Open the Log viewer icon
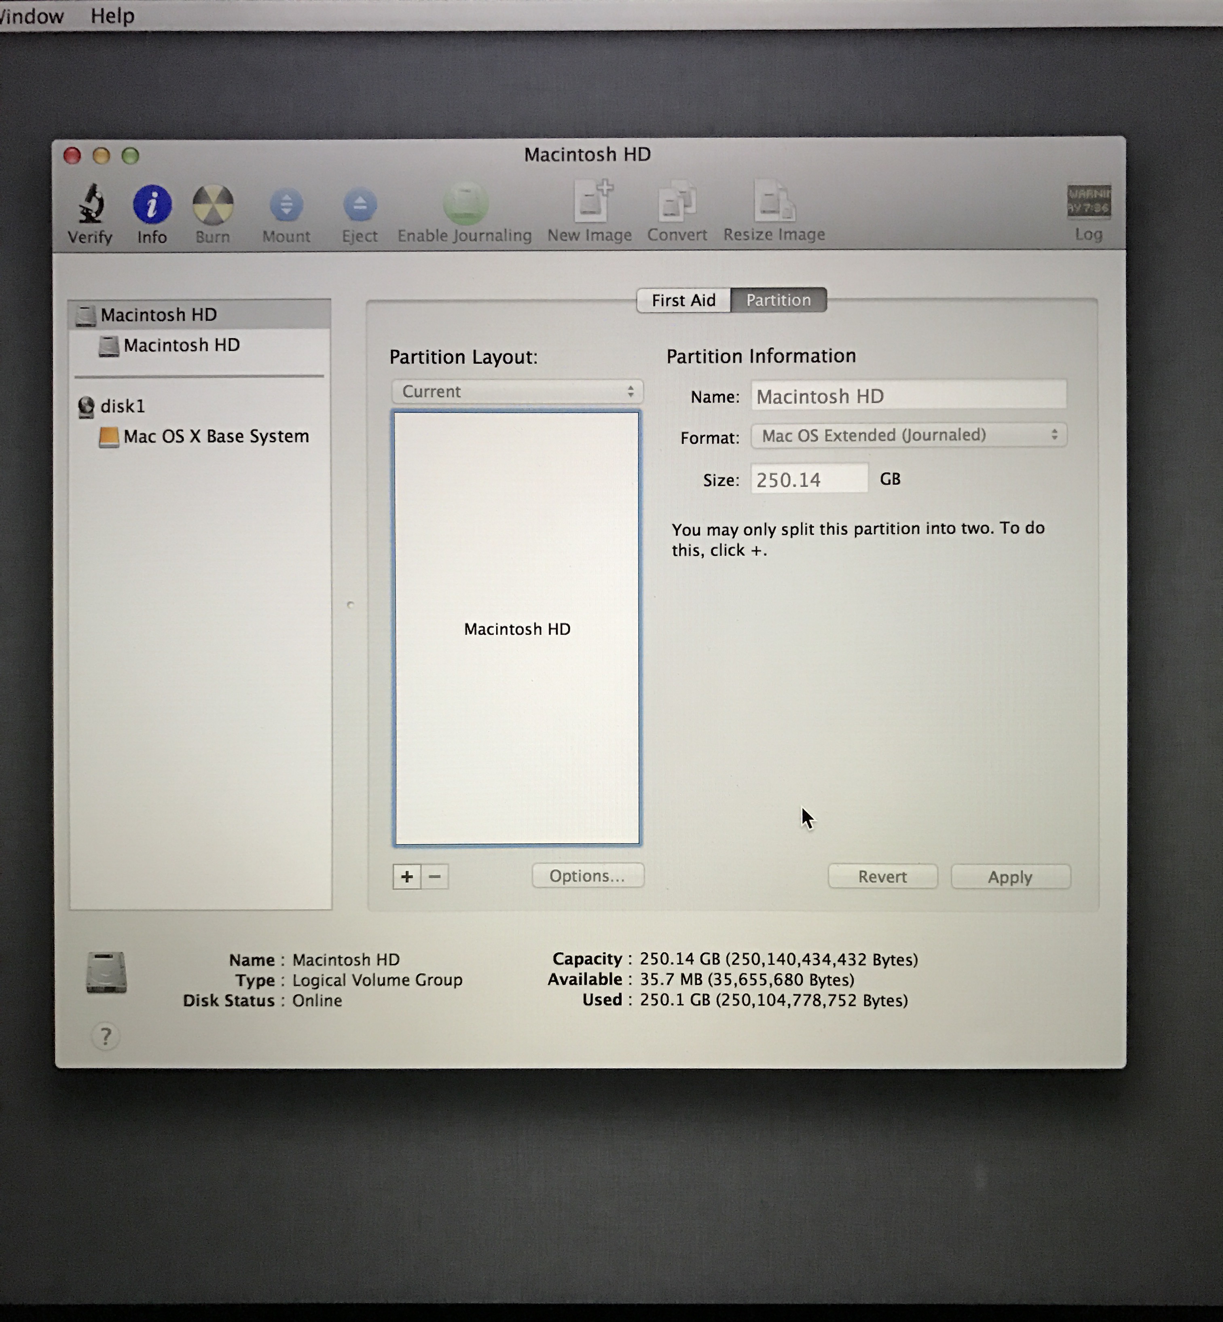1223x1322 pixels. click(x=1088, y=201)
